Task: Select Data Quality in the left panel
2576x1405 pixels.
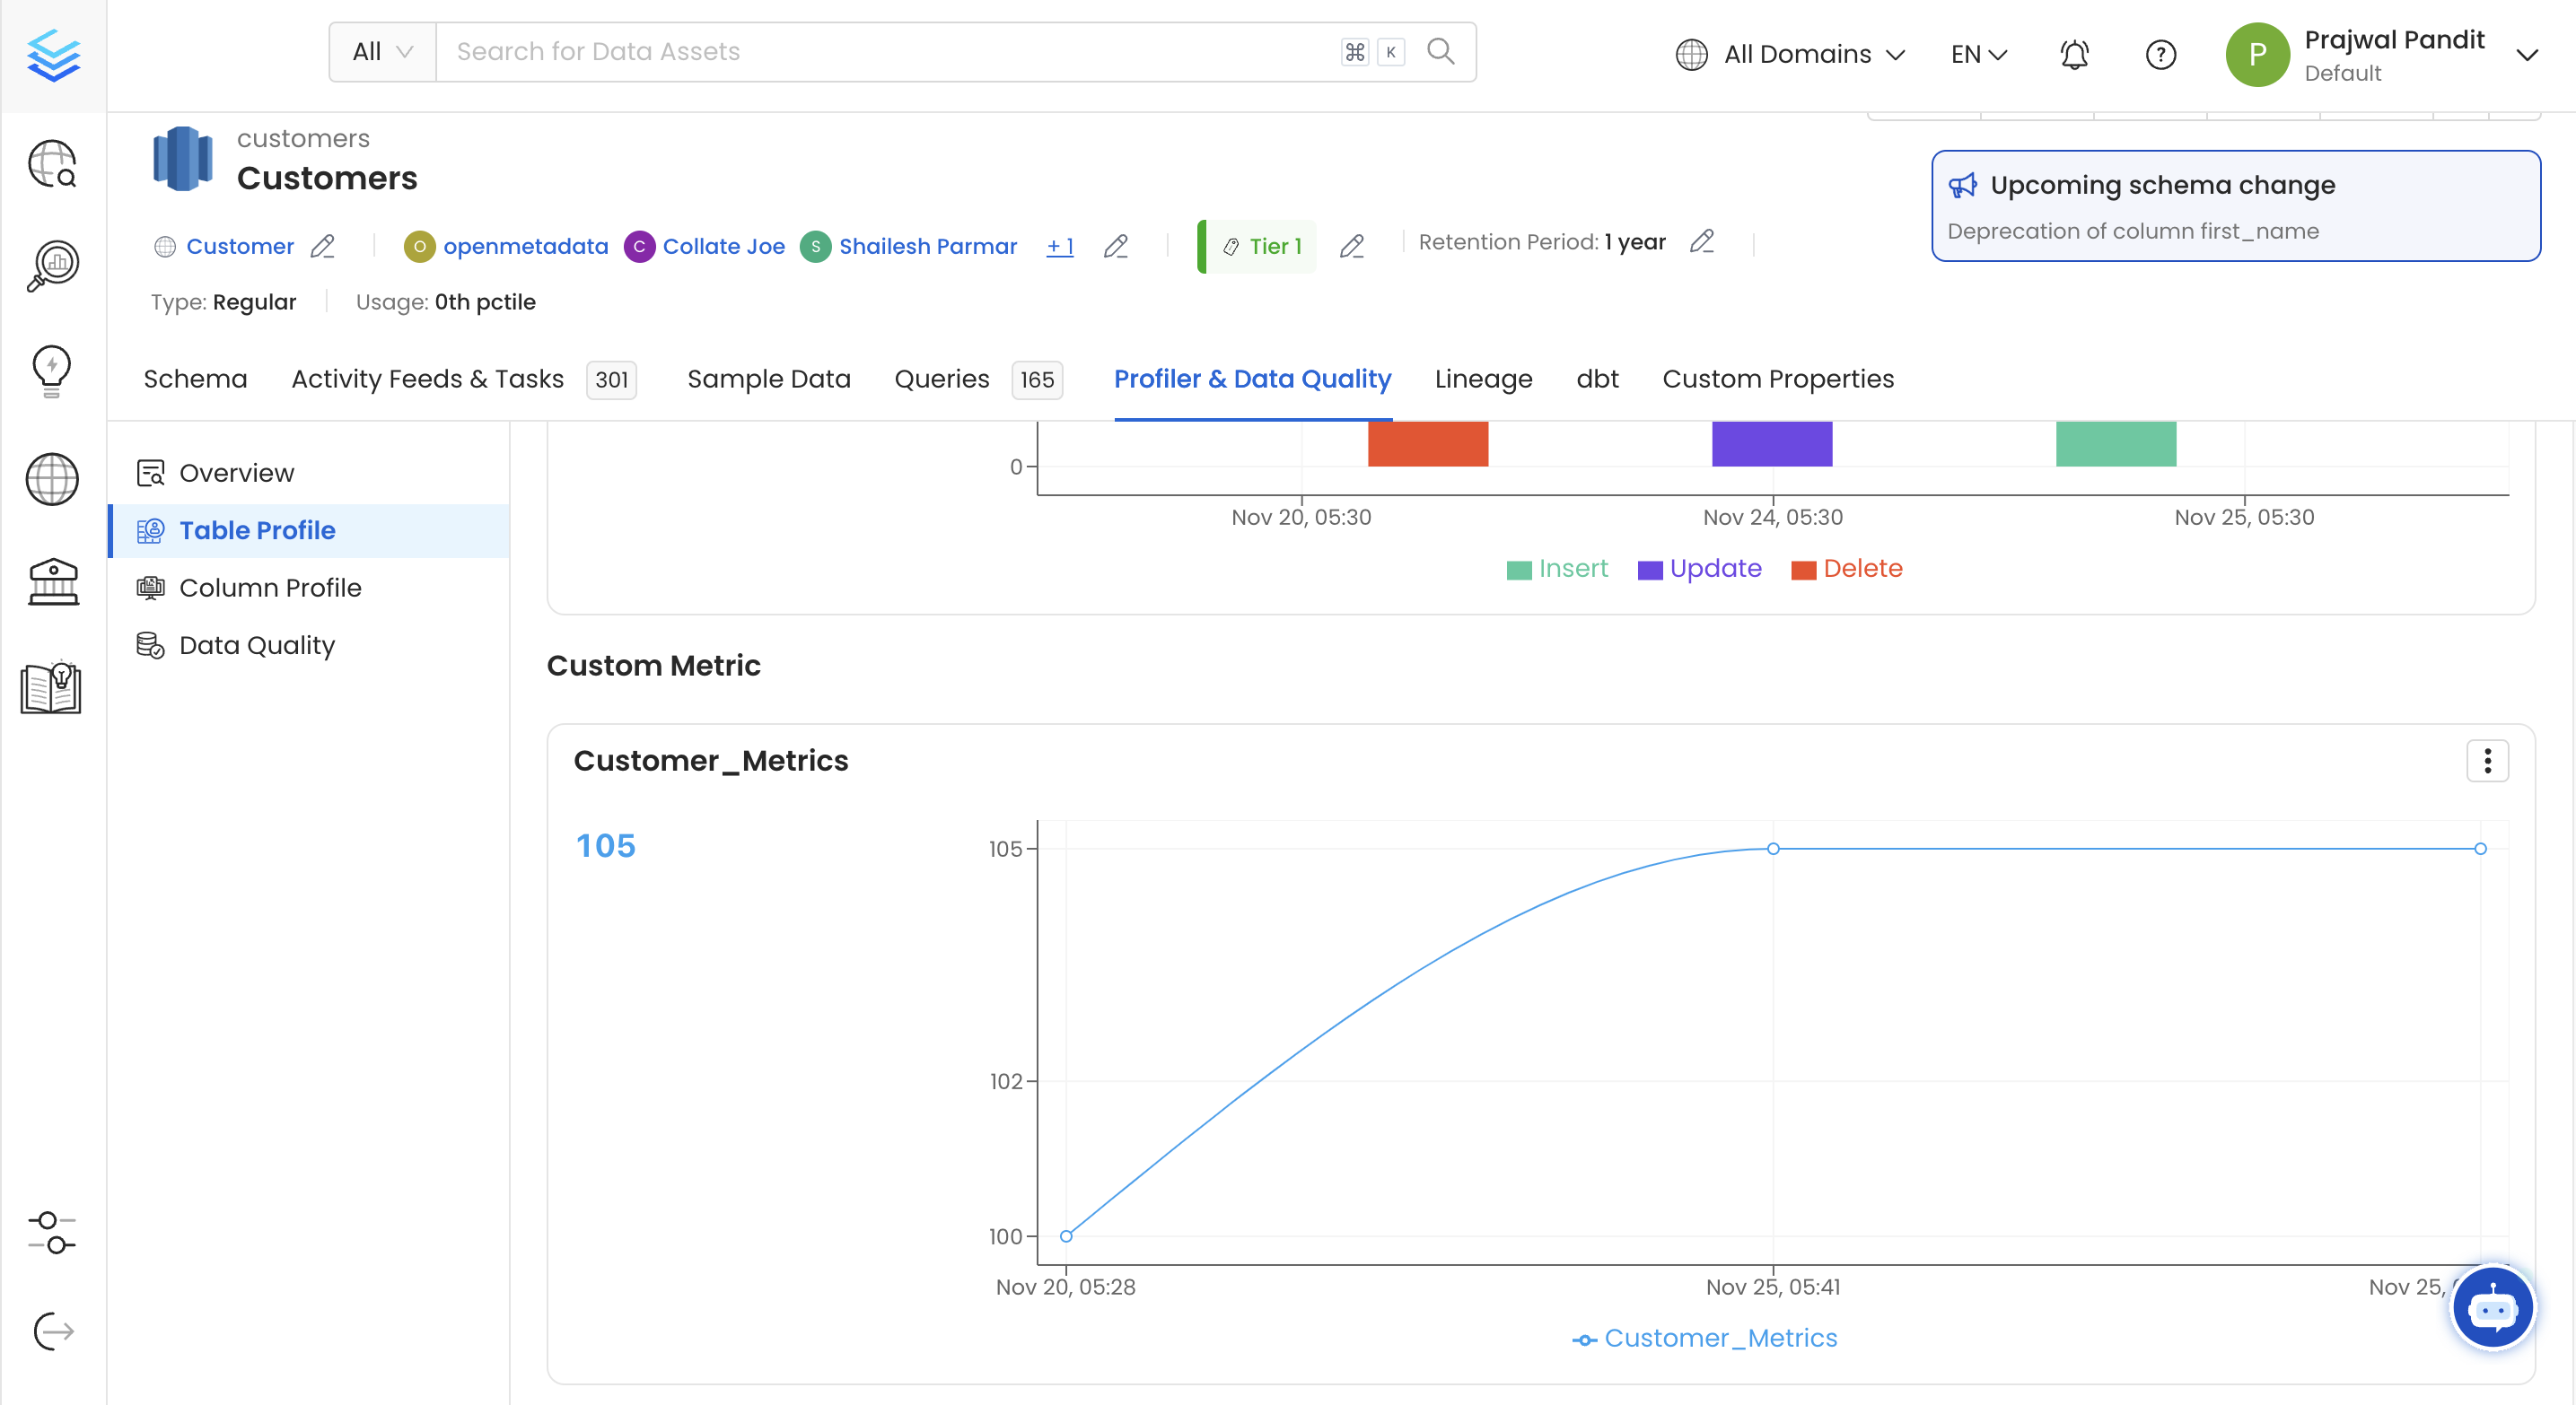Action: point(256,644)
